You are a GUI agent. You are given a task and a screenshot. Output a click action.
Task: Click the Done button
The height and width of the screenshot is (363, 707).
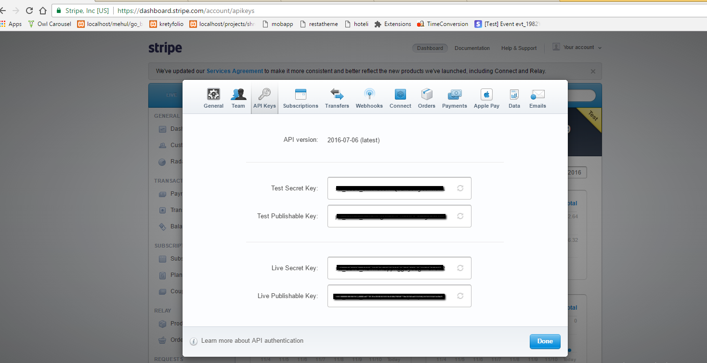coord(545,341)
